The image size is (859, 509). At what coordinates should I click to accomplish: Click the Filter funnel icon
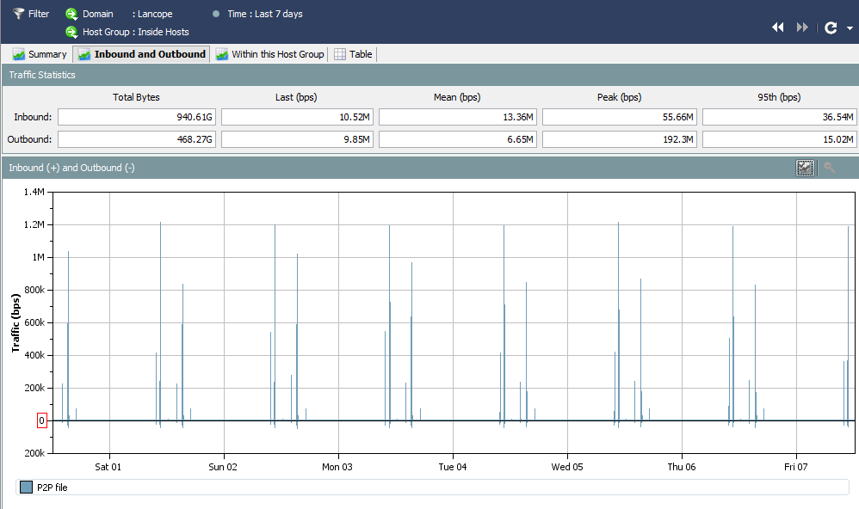[x=19, y=14]
